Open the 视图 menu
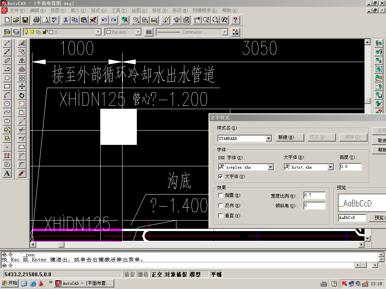Image resolution: width=386 pixels, height=289 pixels. (58, 10)
